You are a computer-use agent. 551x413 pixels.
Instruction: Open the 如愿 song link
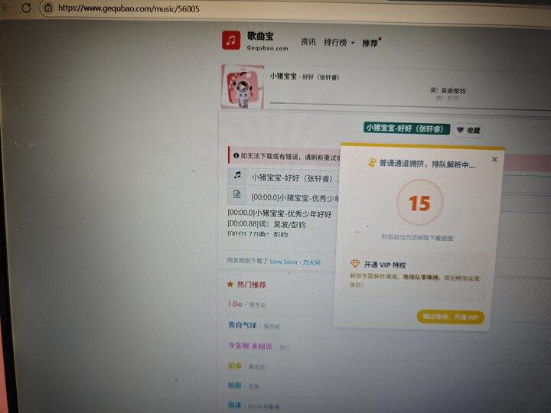point(234,385)
